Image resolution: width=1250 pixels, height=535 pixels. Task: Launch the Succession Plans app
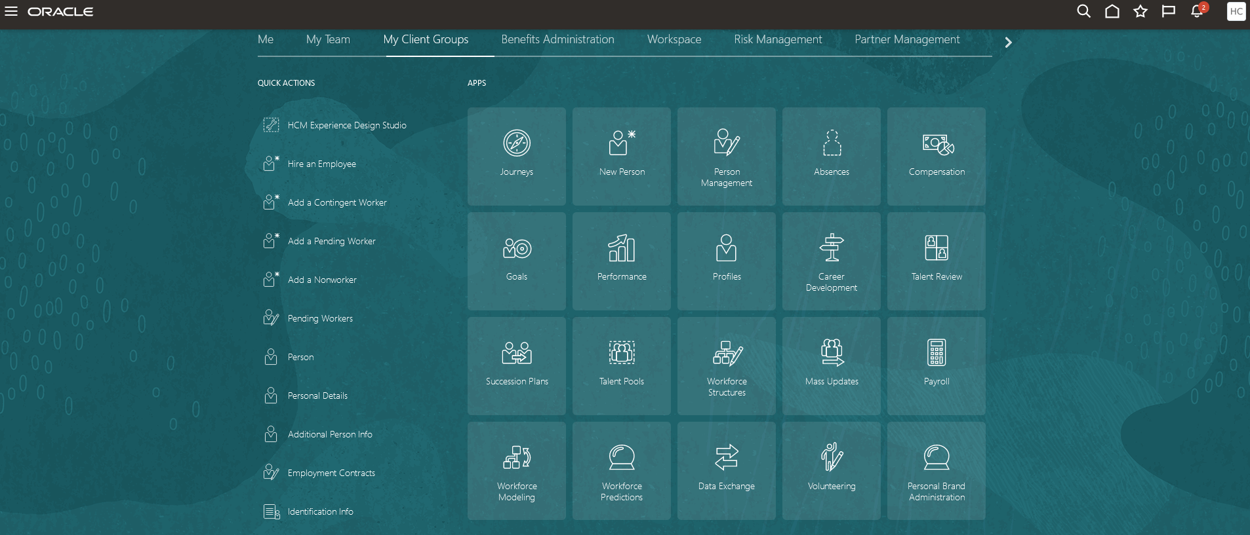(517, 366)
